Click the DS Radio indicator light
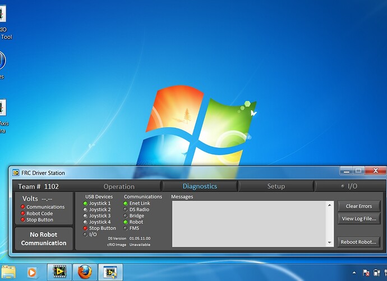The width and height of the screenshot is (387, 281). pos(126,210)
